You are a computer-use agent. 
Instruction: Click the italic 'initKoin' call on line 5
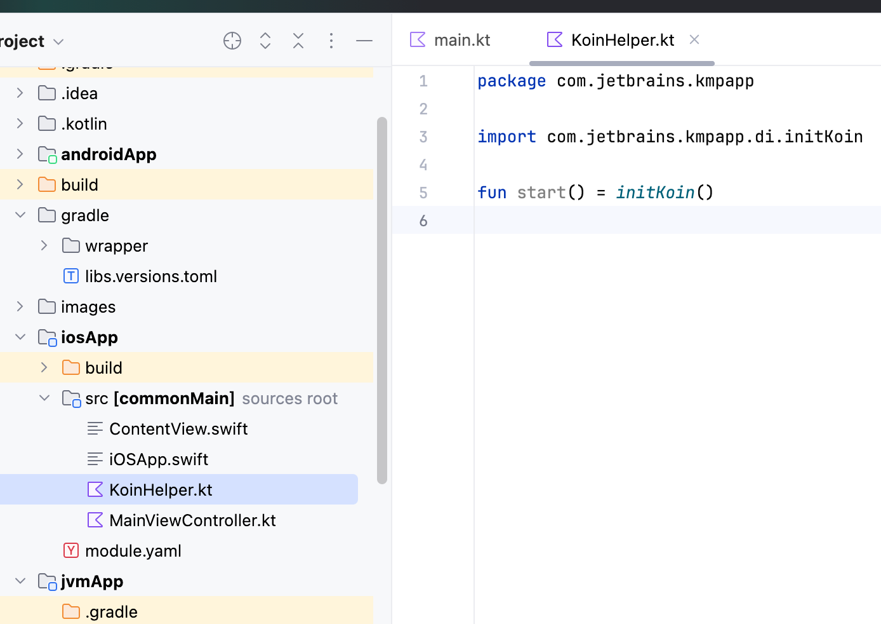[655, 193]
